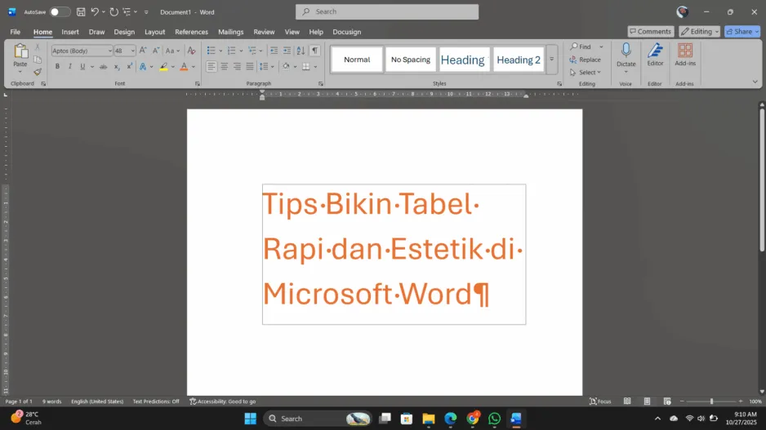Screen dimensions: 766x430
Task: Click the Redo arrow icon
Action: (114, 11)
